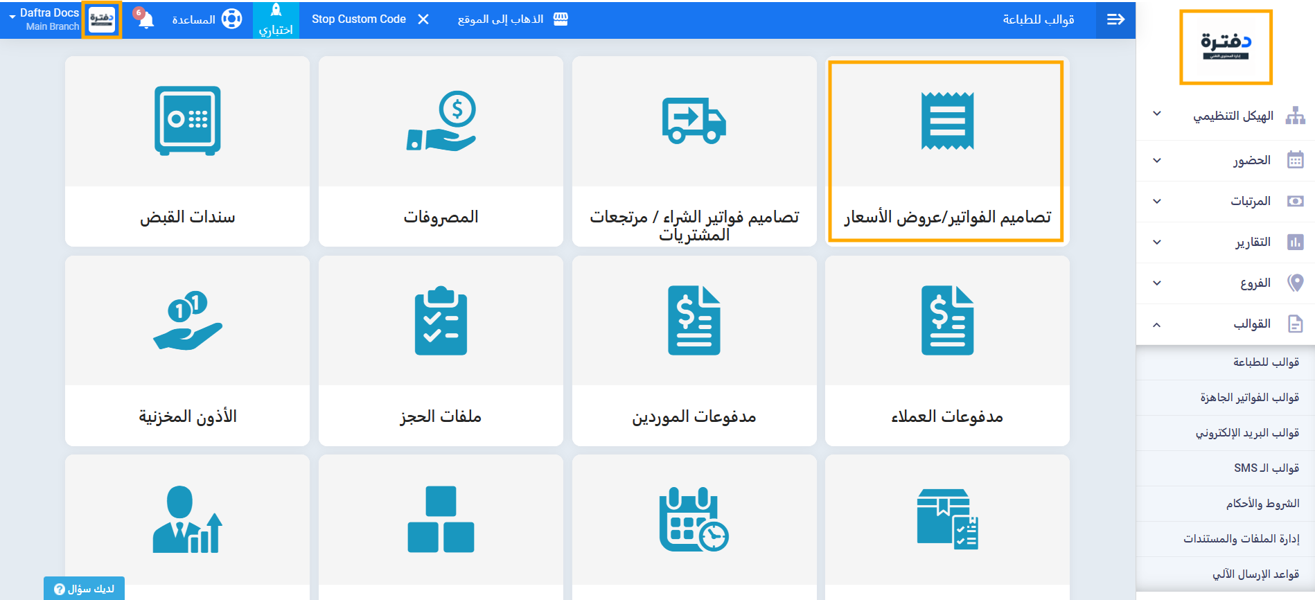The height and width of the screenshot is (600, 1315).
Task: Click the clipboard checklist booking files icon
Action: coord(441,320)
